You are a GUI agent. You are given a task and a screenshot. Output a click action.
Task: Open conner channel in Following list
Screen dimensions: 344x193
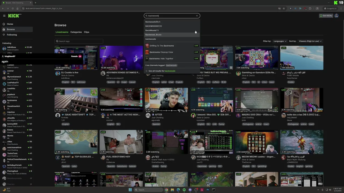(x=17, y=72)
